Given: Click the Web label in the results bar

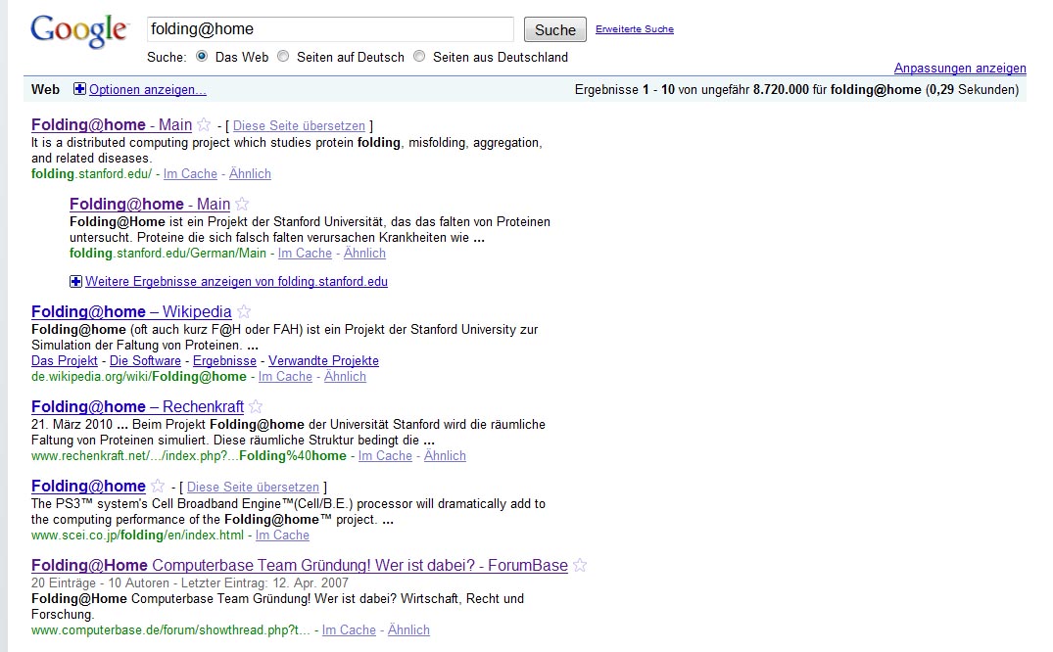Looking at the screenshot, I should (x=45, y=89).
